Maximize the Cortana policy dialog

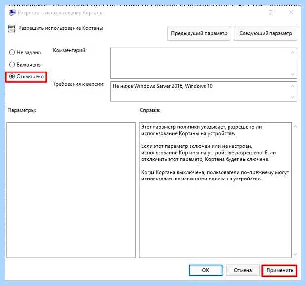[271, 12]
